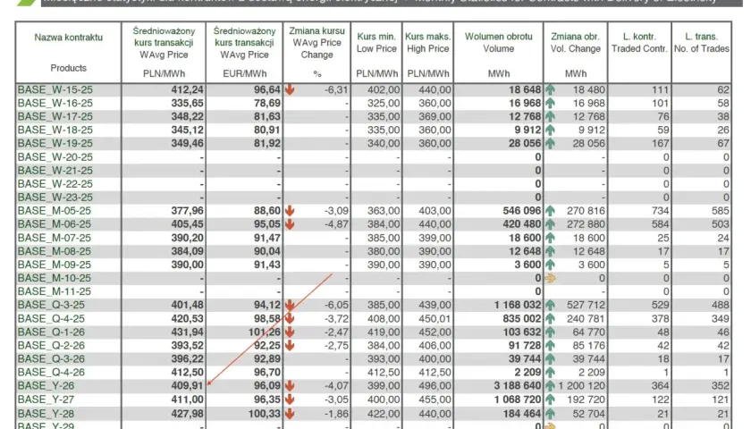Screen dimensions: 751x429
Task: Click volume change value 1 200 120
Action: pyautogui.click(x=581, y=385)
